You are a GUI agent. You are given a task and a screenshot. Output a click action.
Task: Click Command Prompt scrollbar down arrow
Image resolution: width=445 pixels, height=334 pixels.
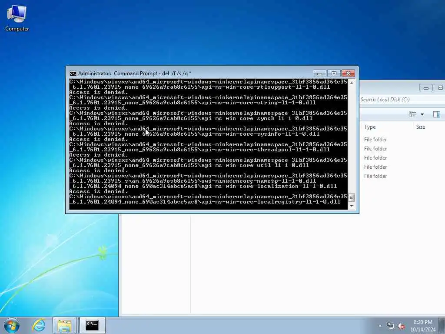[x=352, y=206]
